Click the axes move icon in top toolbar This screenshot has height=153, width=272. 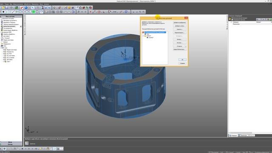(11, 8)
